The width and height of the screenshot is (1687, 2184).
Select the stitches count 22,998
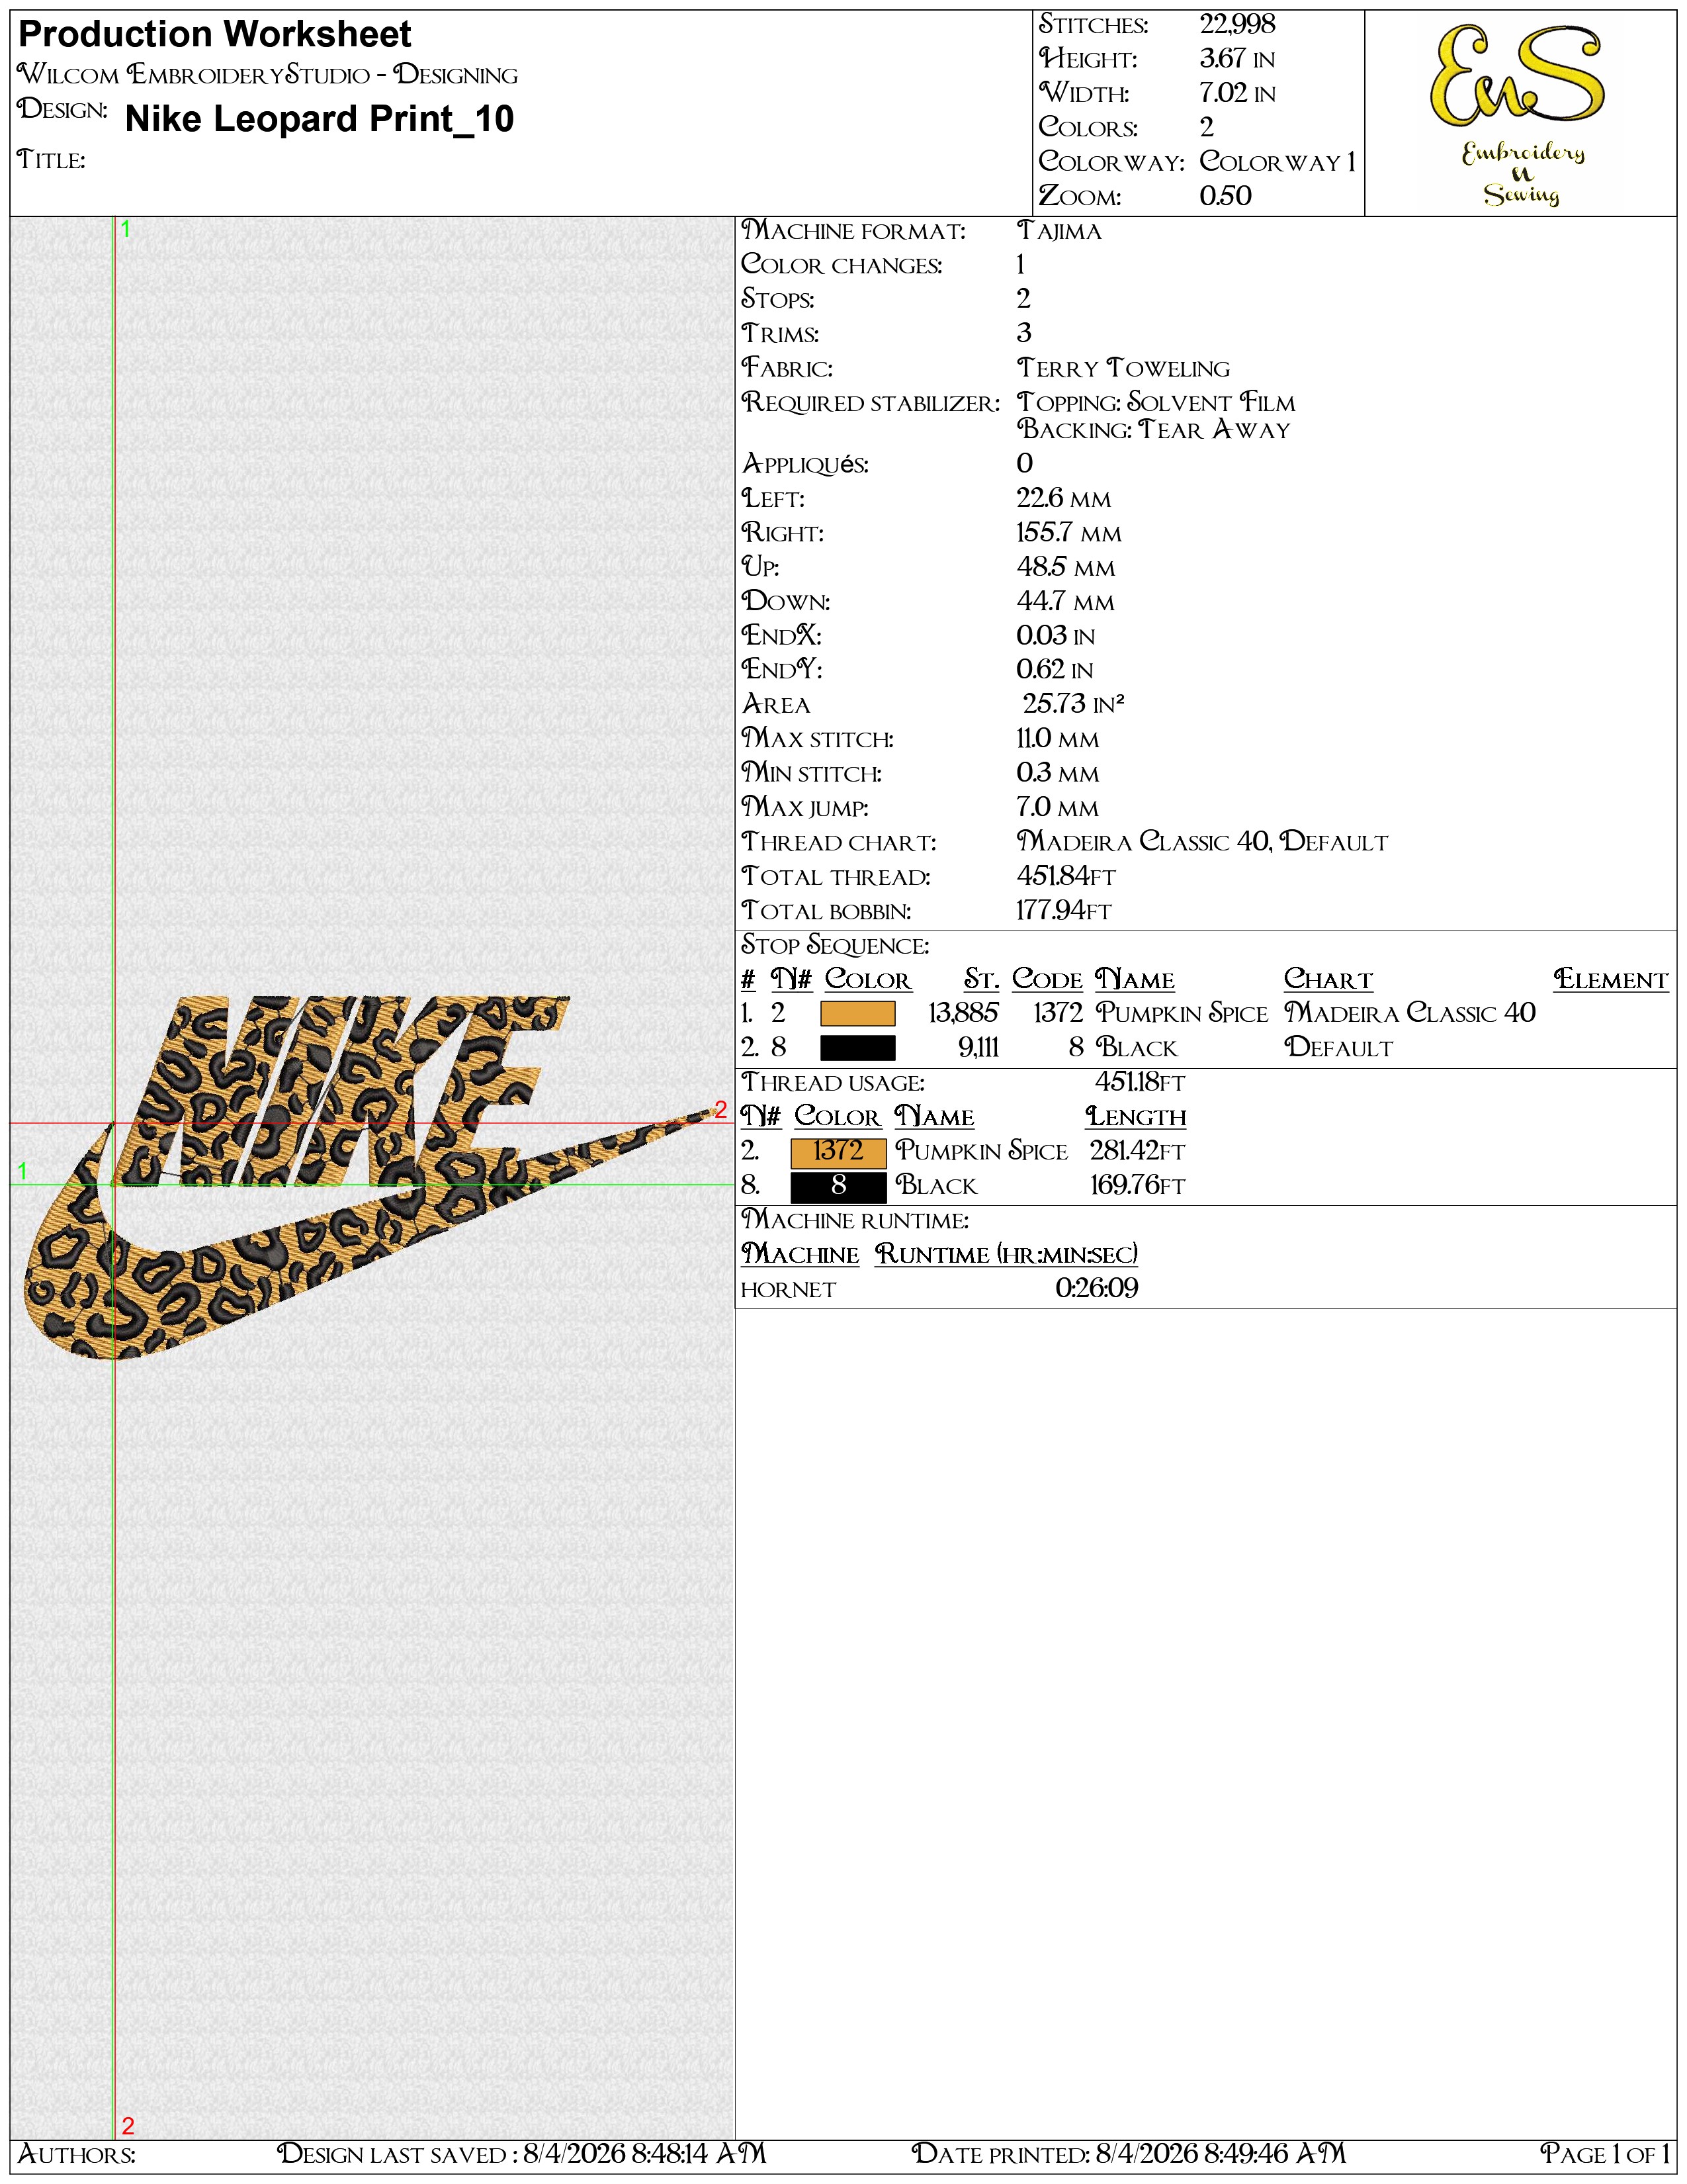coord(1237,24)
